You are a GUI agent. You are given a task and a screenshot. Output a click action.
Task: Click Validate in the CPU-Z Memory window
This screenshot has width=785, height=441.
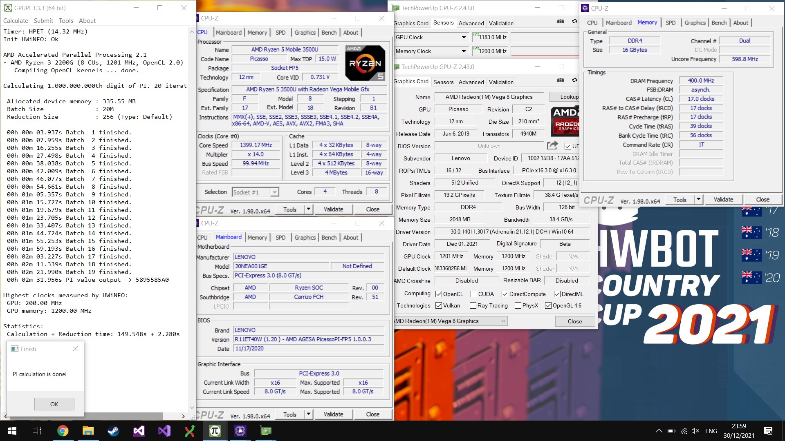tap(723, 199)
